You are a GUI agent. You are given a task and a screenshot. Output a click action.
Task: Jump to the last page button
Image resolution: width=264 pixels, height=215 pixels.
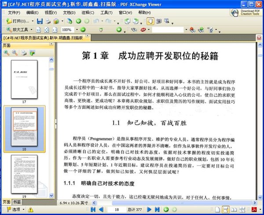[157, 210]
